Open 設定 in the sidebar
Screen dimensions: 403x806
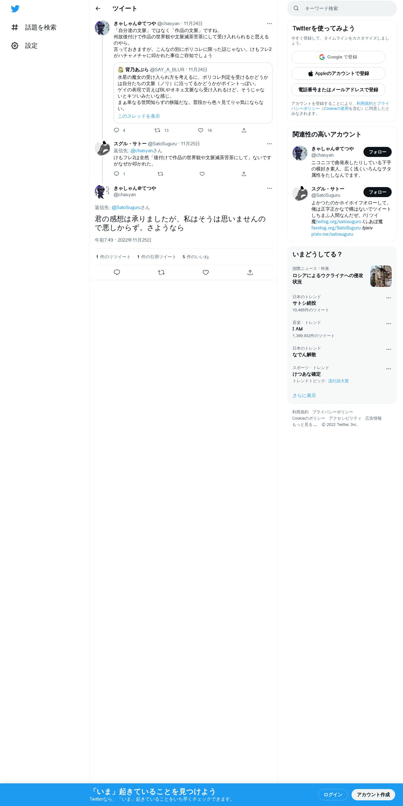click(24, 46)
